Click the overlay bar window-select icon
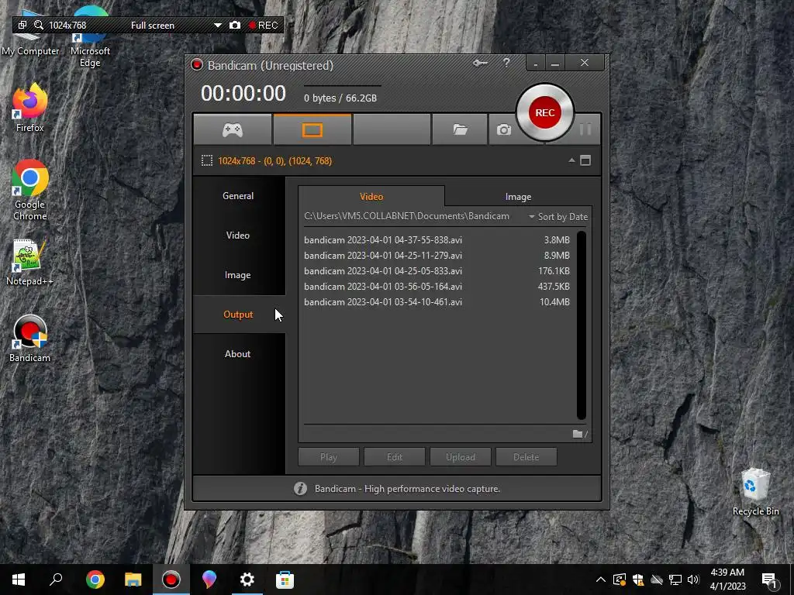This screenshot has width=794, height=595. pos(22,25)
